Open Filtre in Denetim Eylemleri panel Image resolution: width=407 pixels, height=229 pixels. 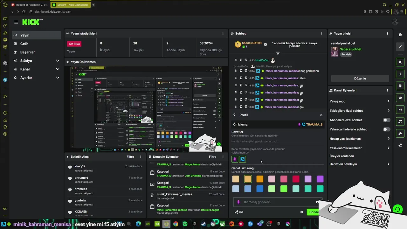pos(212,156)
